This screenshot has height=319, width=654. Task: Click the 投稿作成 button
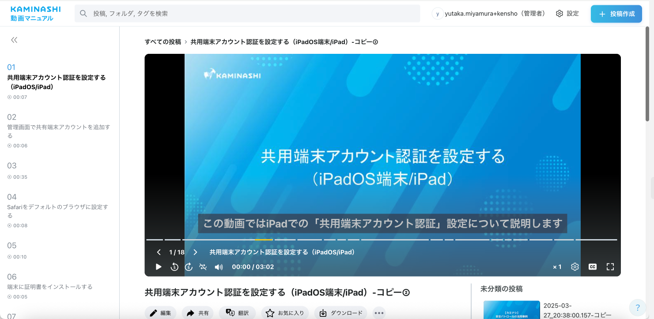pos(616,14)
